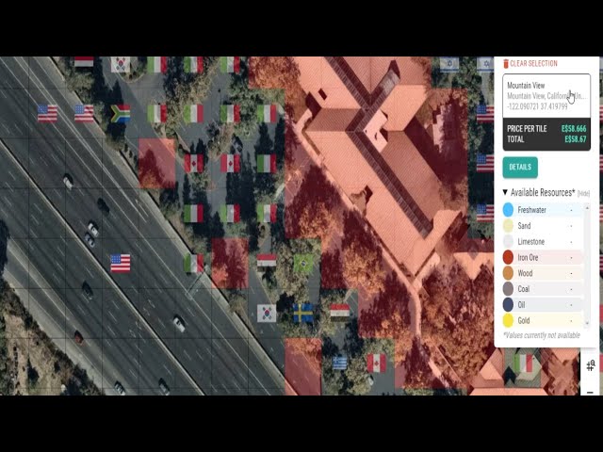The height and width of the screenshot is (452, 603).
Task: Click the Brazil flag tile
Action: pyautogui.click(x=303, y=264)
